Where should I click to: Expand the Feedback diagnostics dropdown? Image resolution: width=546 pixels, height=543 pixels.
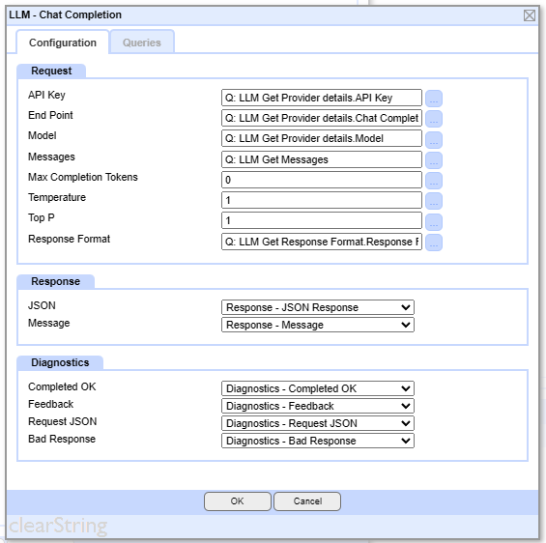(x=318, y=406)
